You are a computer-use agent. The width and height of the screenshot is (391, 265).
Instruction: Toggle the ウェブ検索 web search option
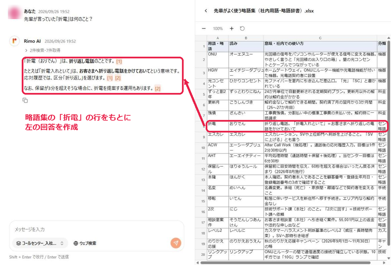85,243
